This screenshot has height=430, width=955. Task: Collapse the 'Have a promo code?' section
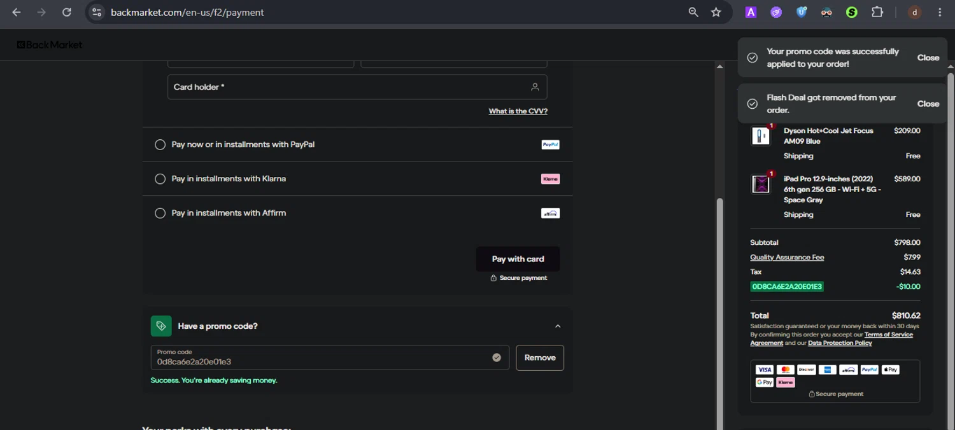click(x=558, y=326)
